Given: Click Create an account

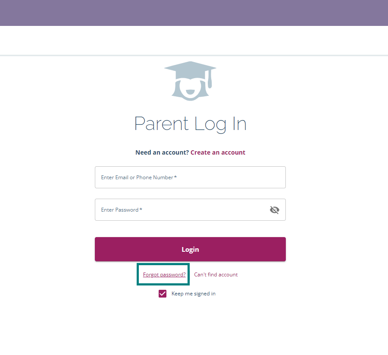Looking at the screenshot, I should click(x=218, y=152).
